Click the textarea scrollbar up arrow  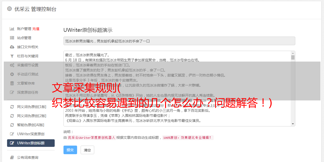293,53
